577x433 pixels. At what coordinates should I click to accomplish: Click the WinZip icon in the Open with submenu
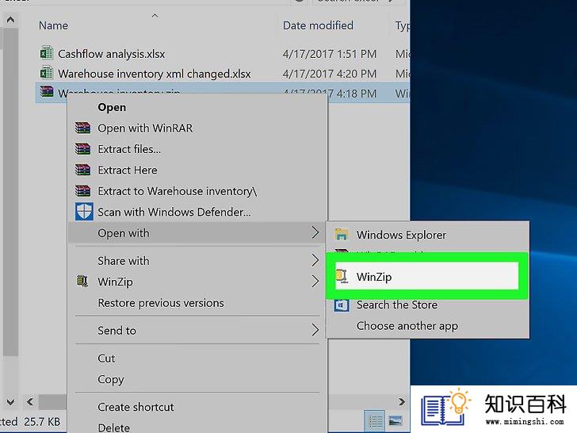point(342,276)
